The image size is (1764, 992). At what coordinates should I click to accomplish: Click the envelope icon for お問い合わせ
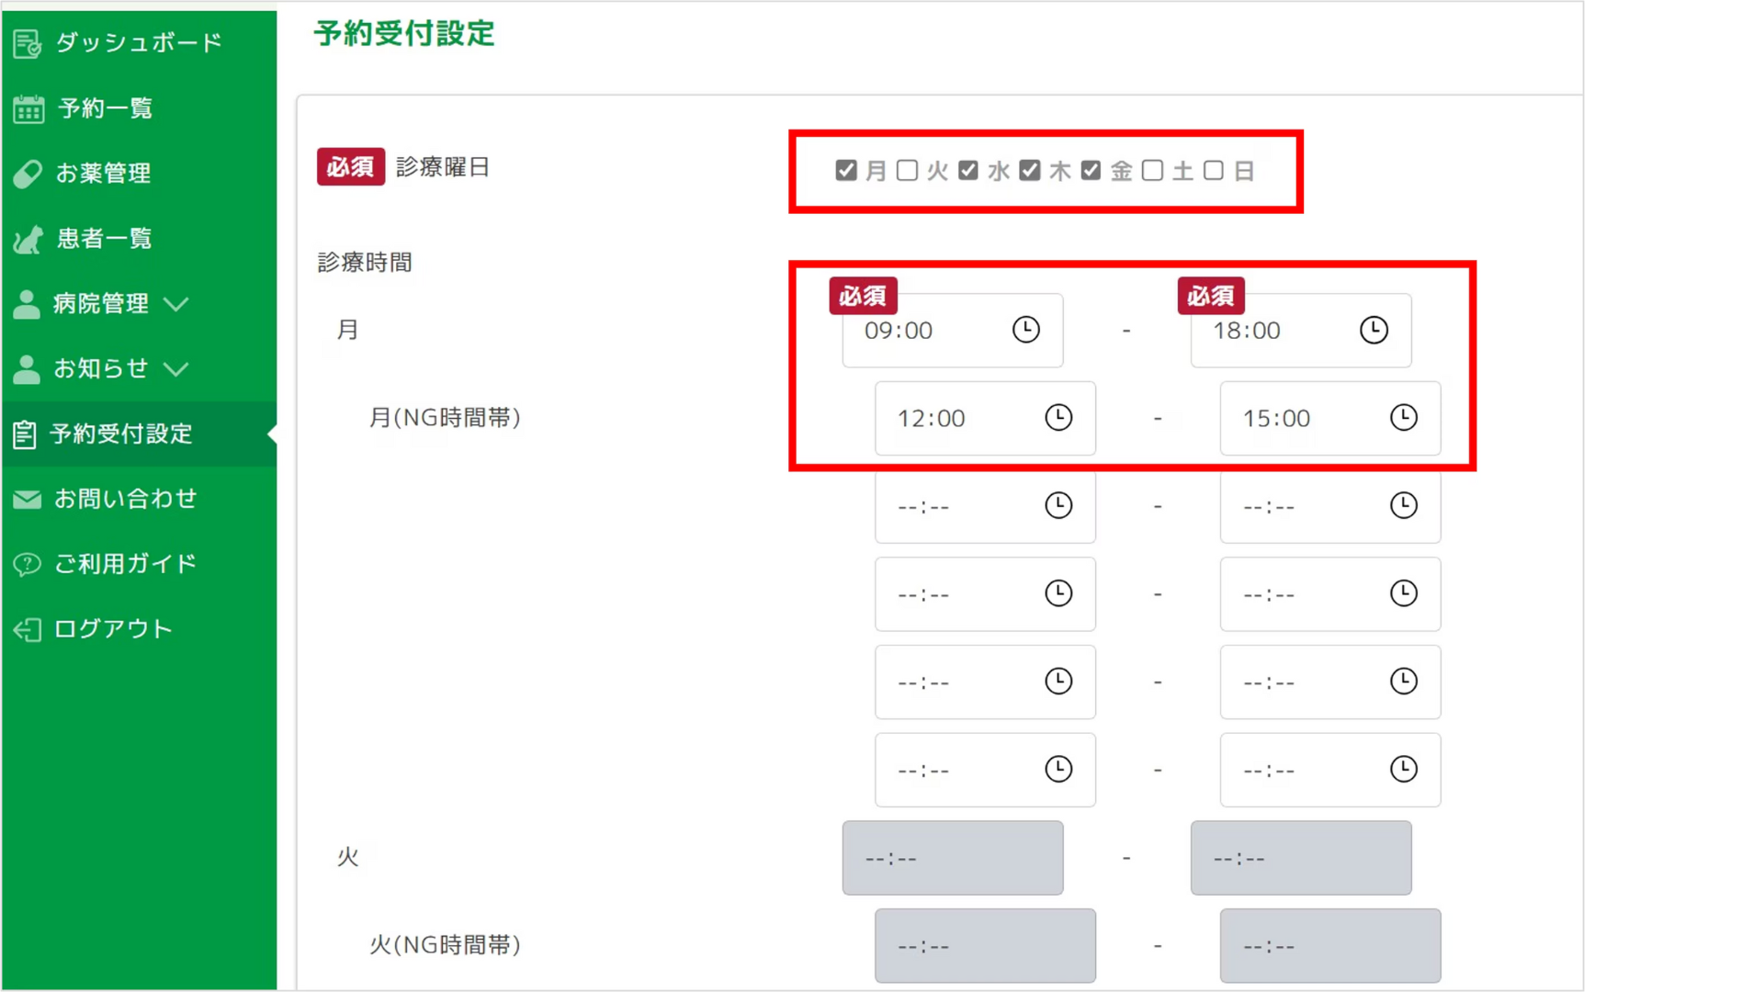pos(28,500)
